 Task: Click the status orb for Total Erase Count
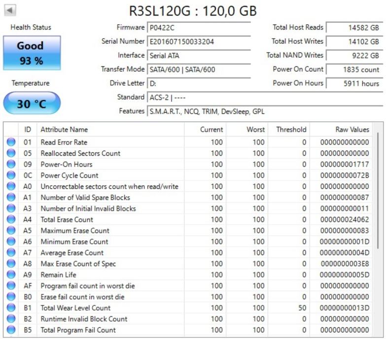click(11, 219)
